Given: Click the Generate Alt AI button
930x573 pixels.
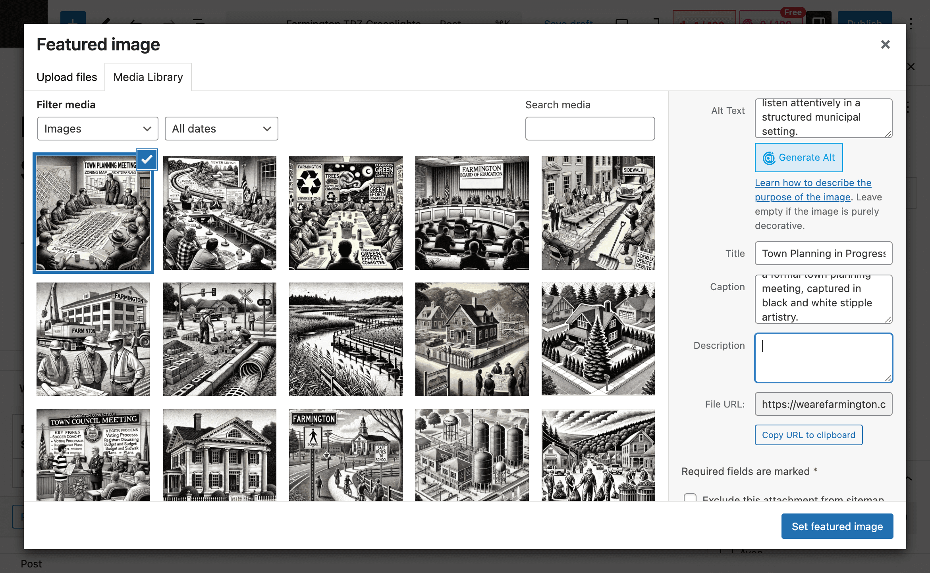Looking at the screenshot, I should click(x=799, y=158).
